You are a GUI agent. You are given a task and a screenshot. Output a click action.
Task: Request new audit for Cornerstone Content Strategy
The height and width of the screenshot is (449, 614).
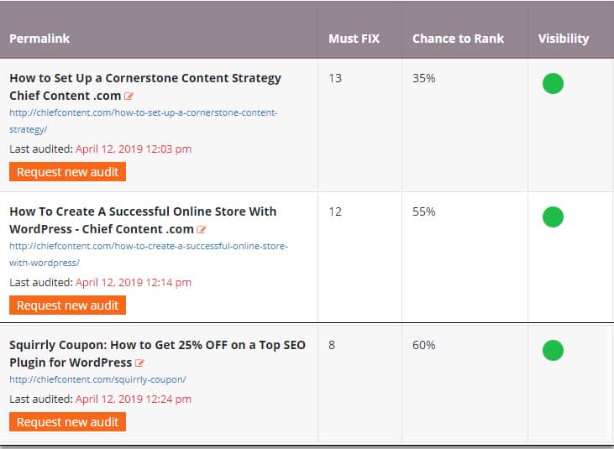(x=68, y=172)
